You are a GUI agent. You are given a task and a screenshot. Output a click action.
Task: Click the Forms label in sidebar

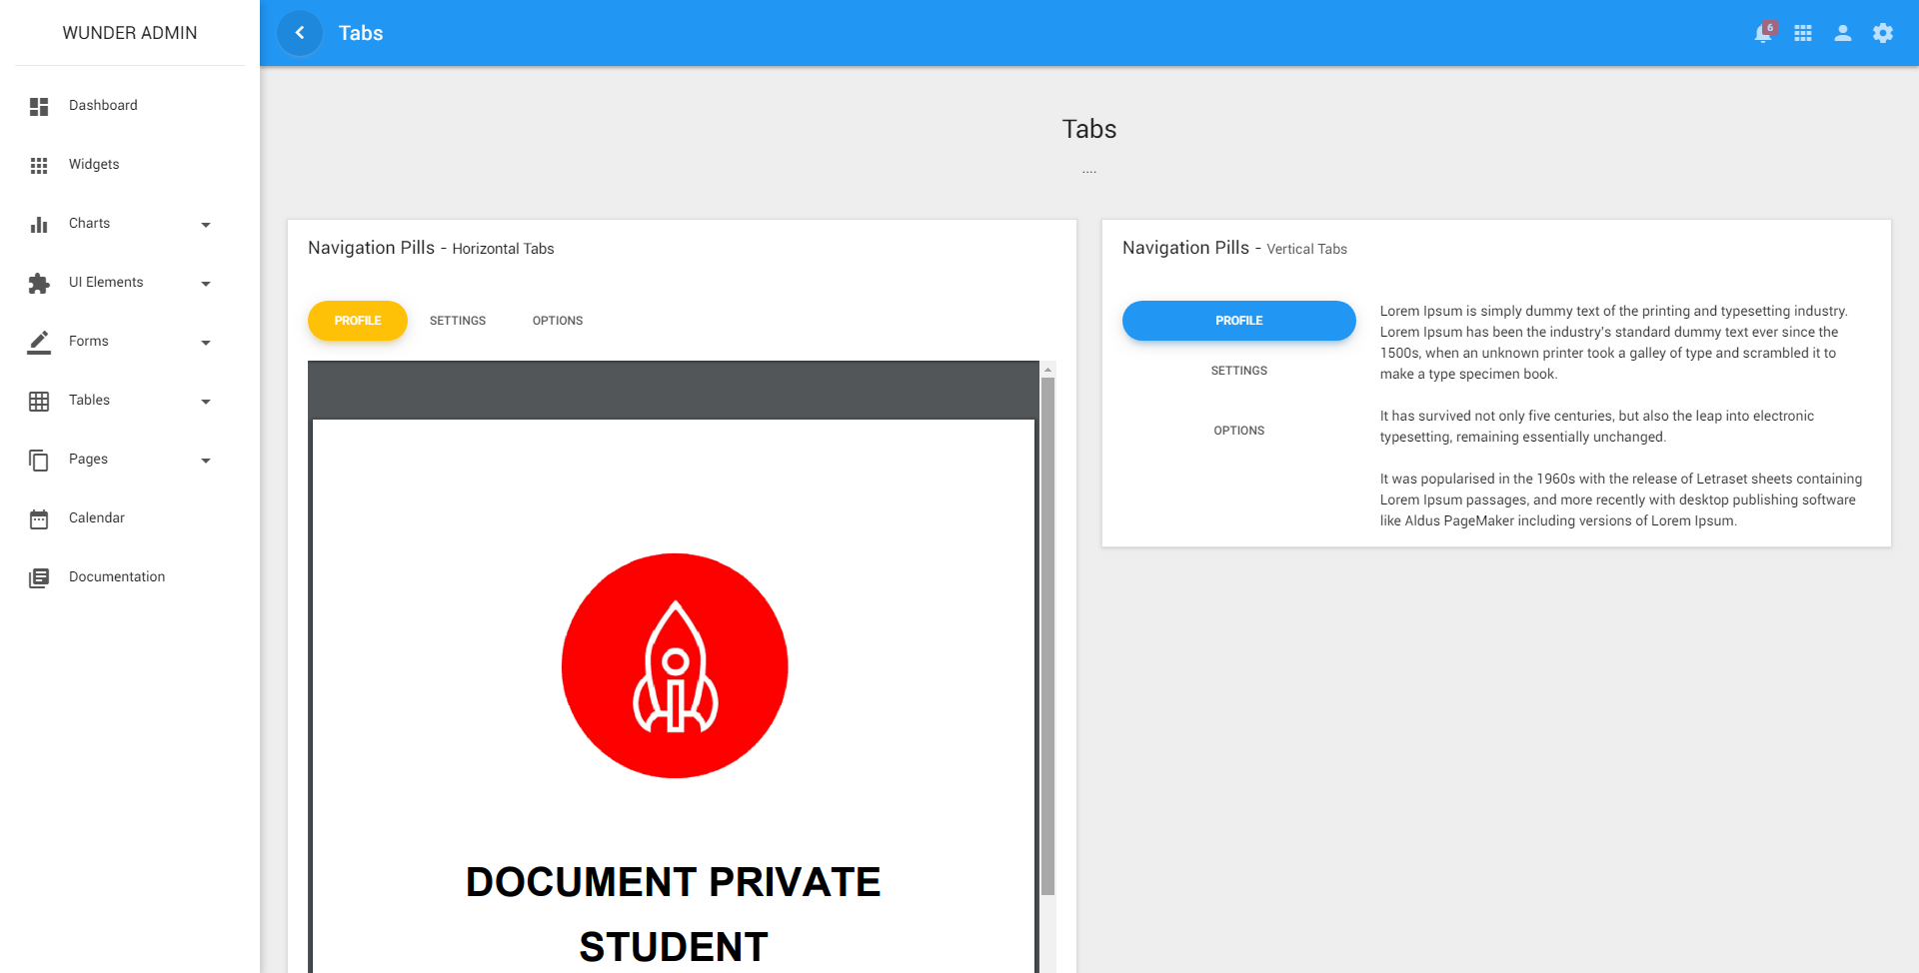pos(89,342)
